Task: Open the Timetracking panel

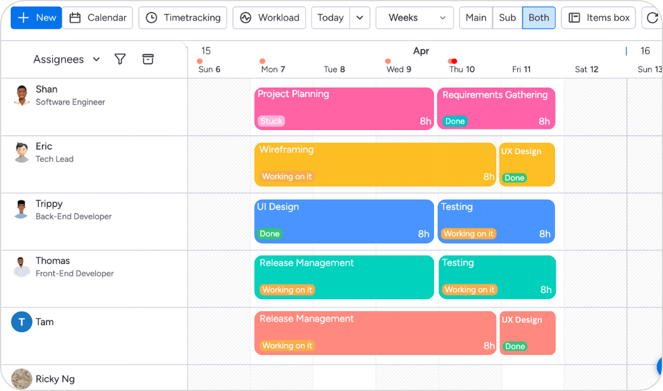Action: (182, 17)
